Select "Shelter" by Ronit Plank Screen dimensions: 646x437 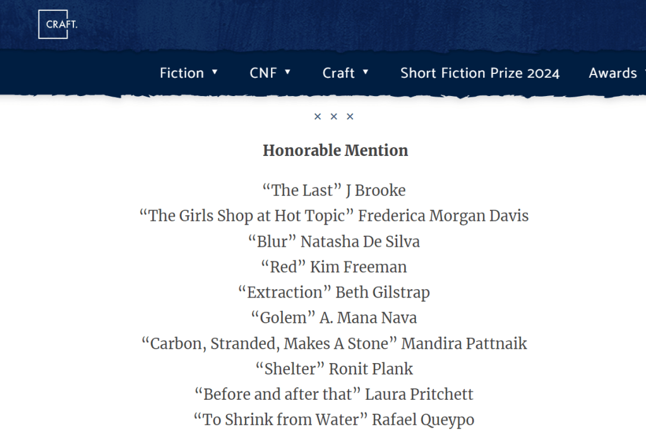(x=333, y=369)
